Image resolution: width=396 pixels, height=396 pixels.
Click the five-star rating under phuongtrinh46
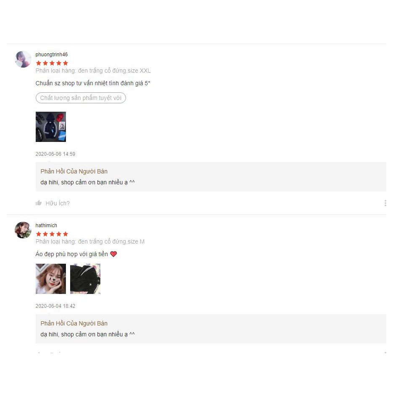coord(52,63)
